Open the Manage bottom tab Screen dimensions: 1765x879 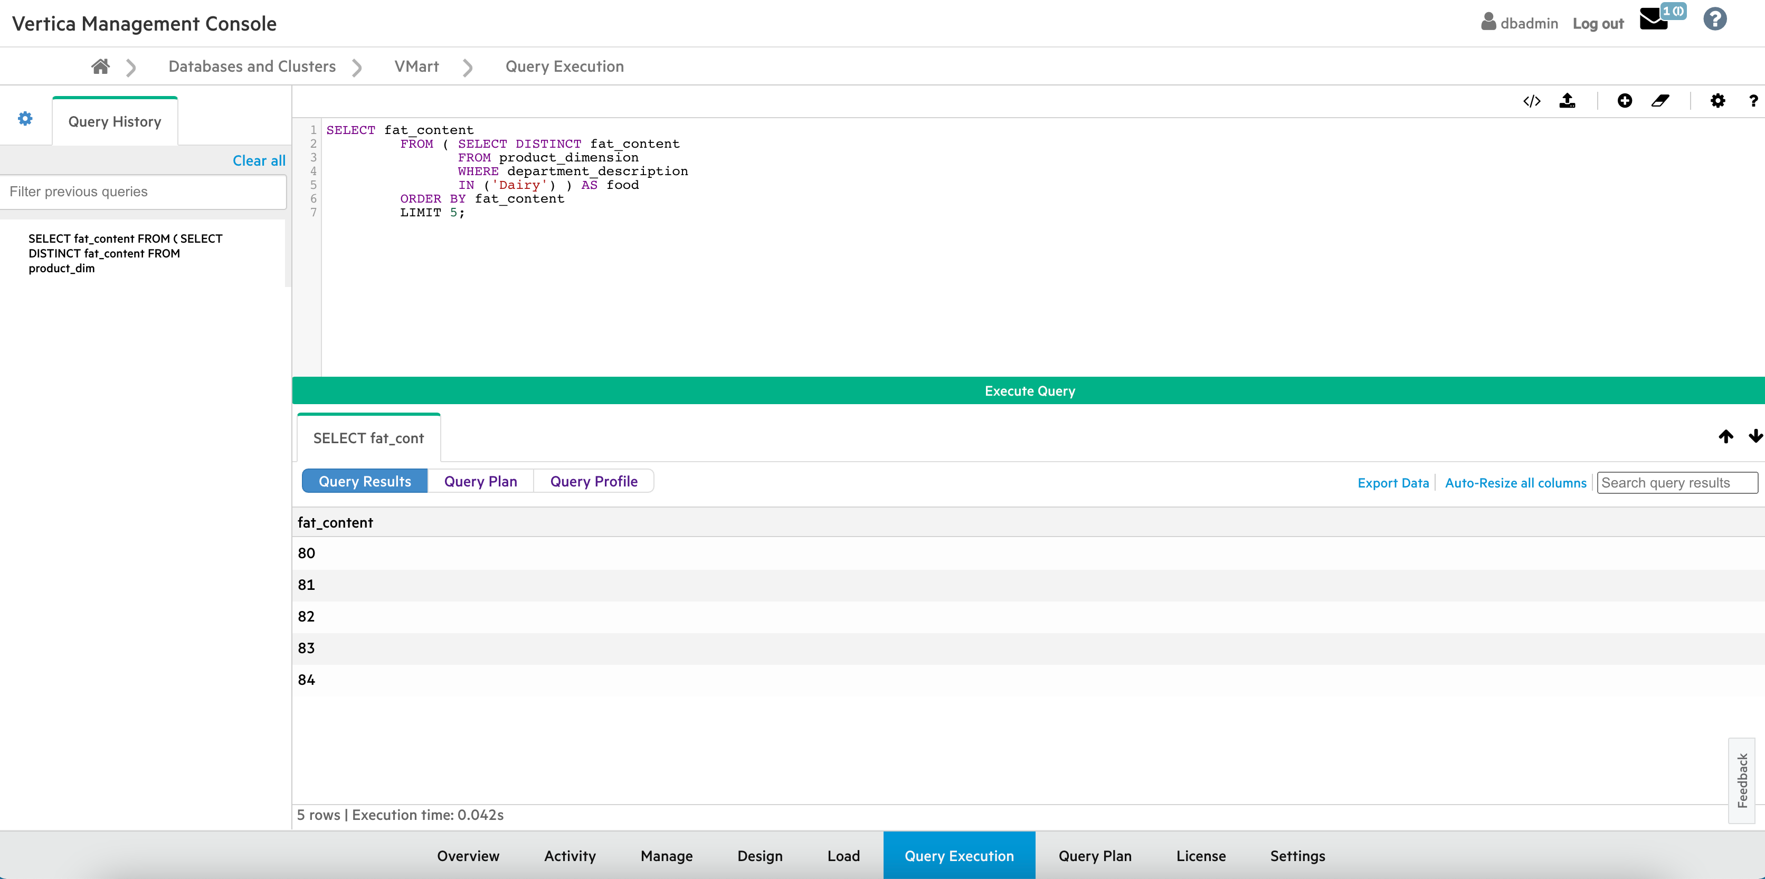(x=667, y=856)
